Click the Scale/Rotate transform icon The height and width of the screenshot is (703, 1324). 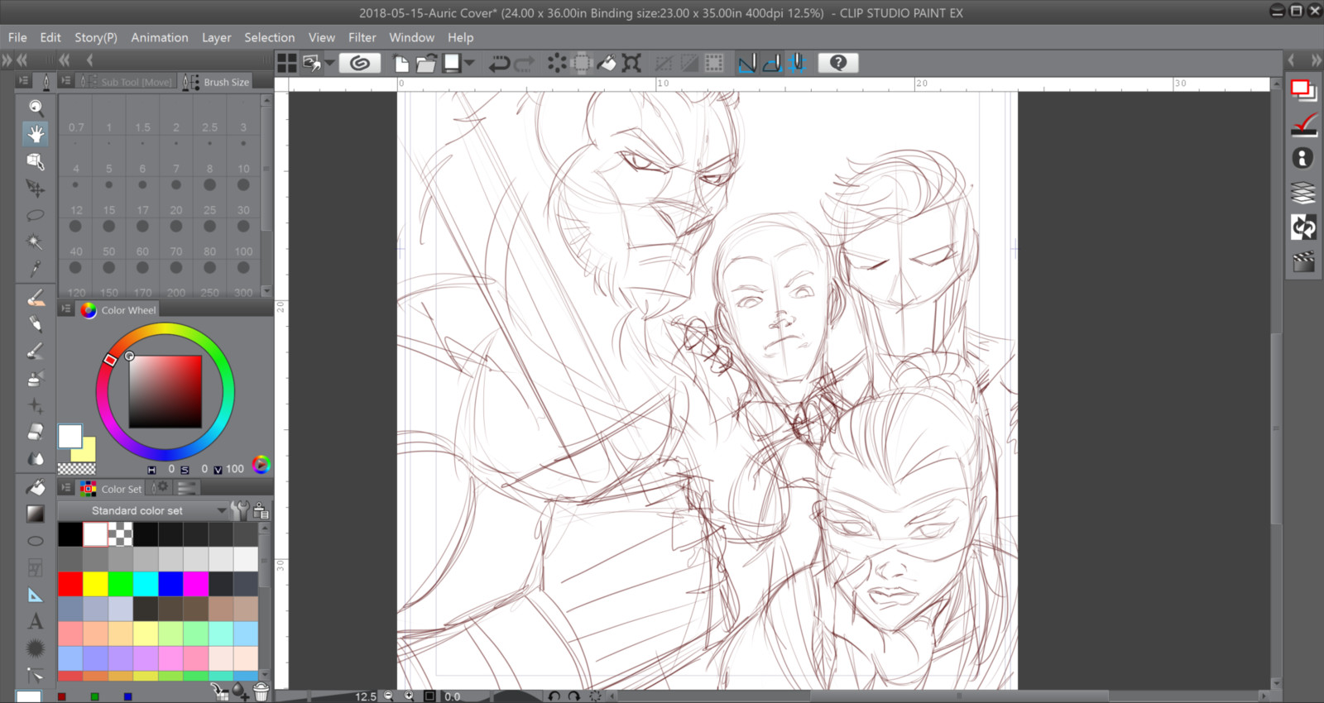click(631, 64)
